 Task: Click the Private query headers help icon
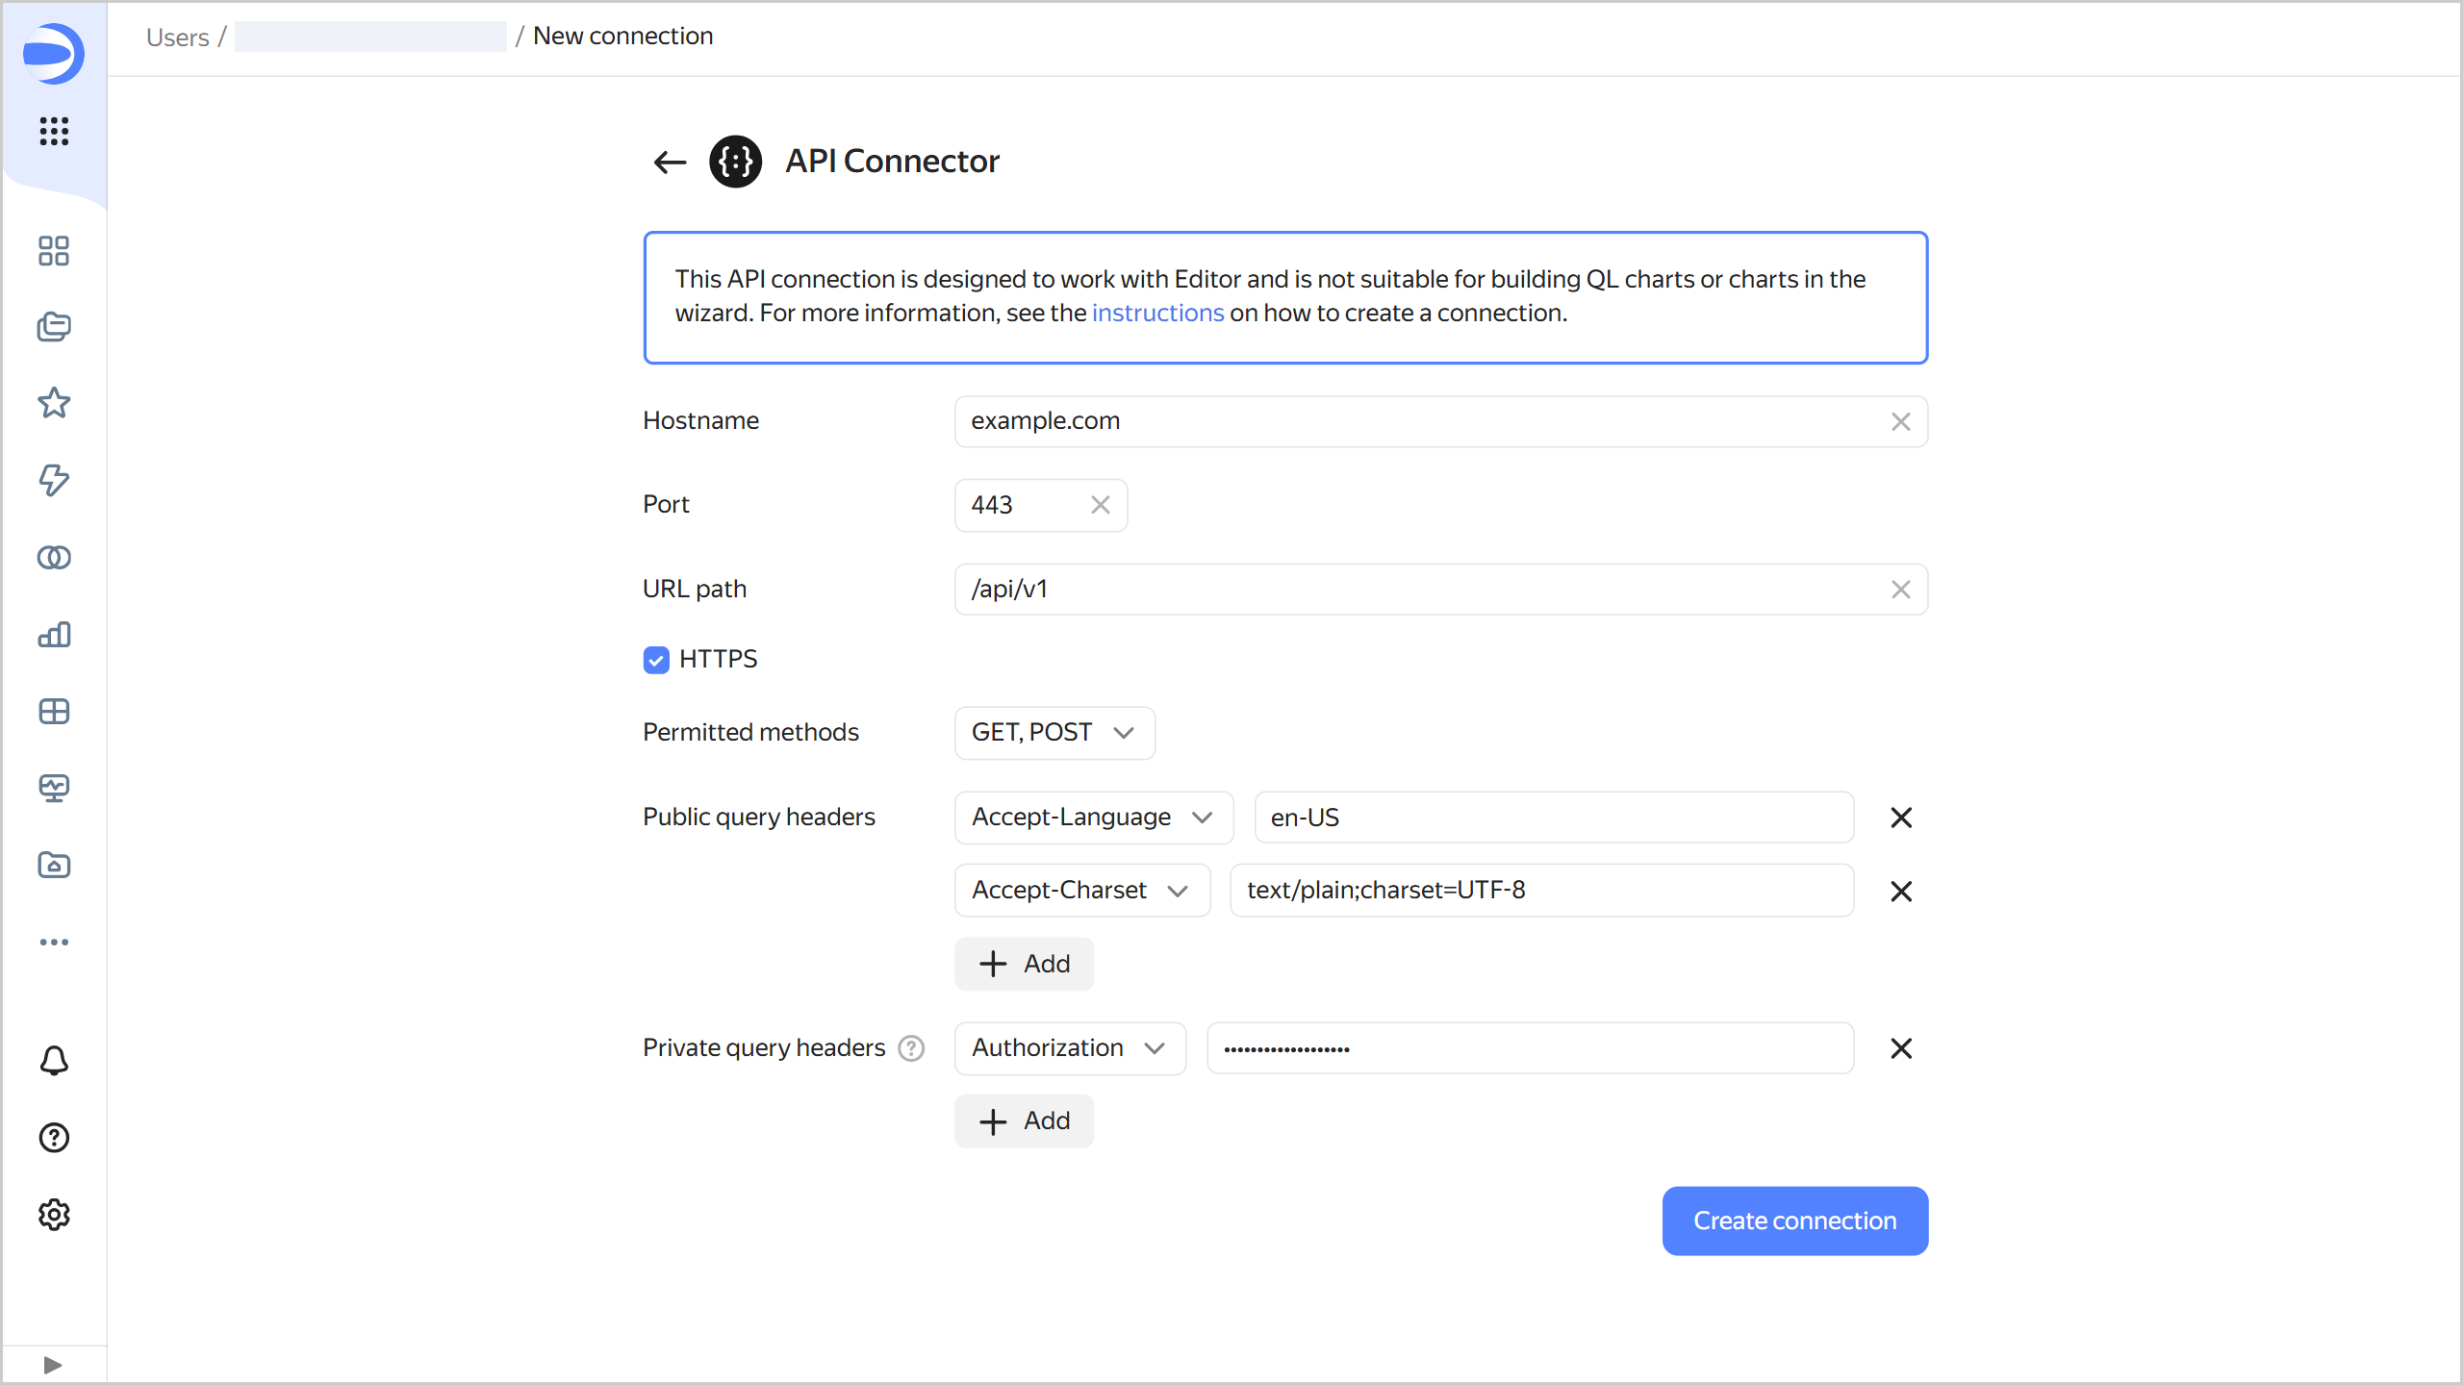[910, 1048]
